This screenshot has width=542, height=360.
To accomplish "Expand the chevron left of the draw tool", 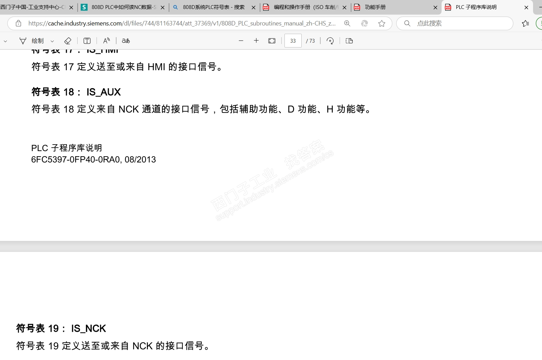I will coord(5,41).
